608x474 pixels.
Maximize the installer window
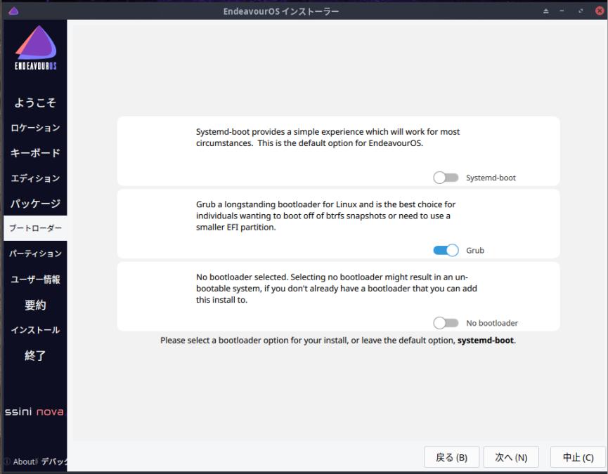point(581,11)
